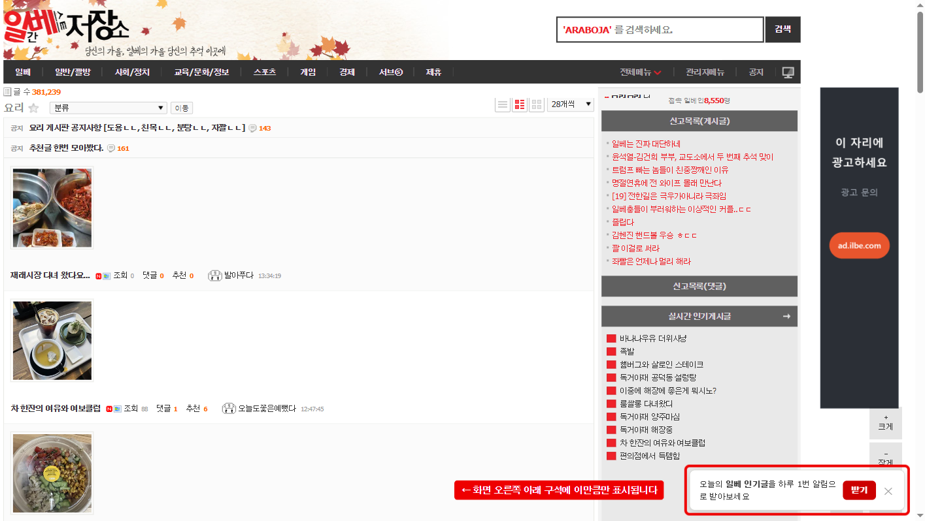Open the 게임 menu
The height and width of the screenshot is (521, 925).
(x=308, y=72)
